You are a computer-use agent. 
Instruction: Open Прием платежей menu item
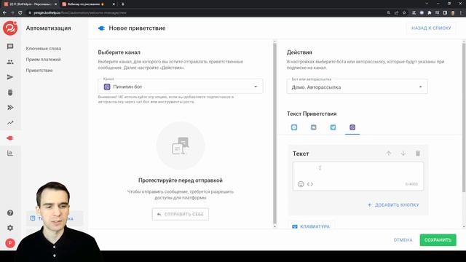click(43, 60)
